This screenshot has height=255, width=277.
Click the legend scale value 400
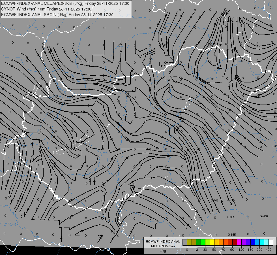tap(269, 250)
